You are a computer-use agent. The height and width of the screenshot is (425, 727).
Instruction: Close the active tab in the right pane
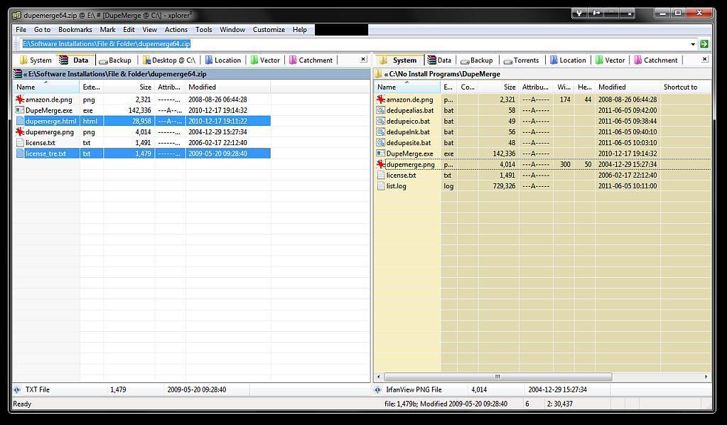704,59
